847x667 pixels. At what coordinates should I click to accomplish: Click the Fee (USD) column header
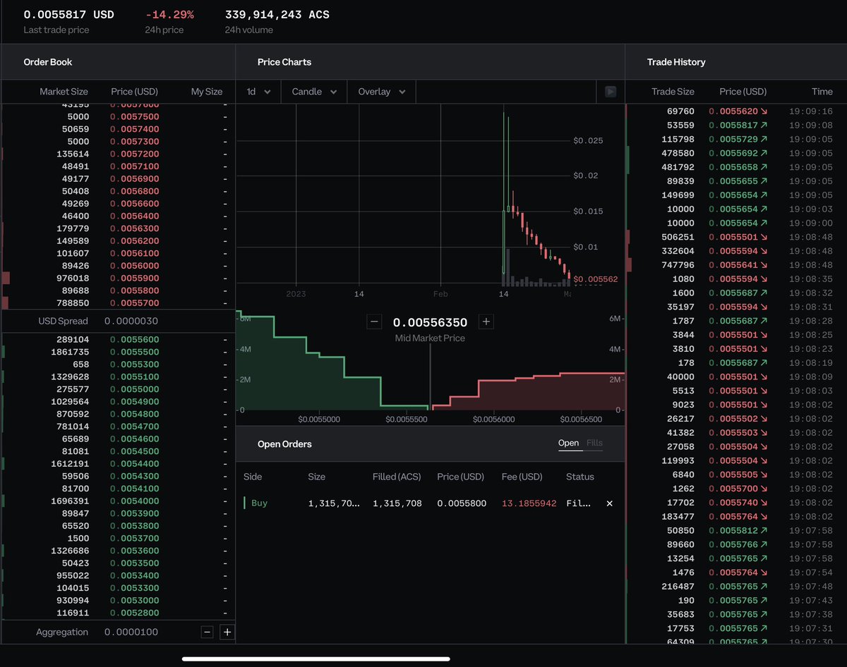pyautogui.click(x=522, y=477)
